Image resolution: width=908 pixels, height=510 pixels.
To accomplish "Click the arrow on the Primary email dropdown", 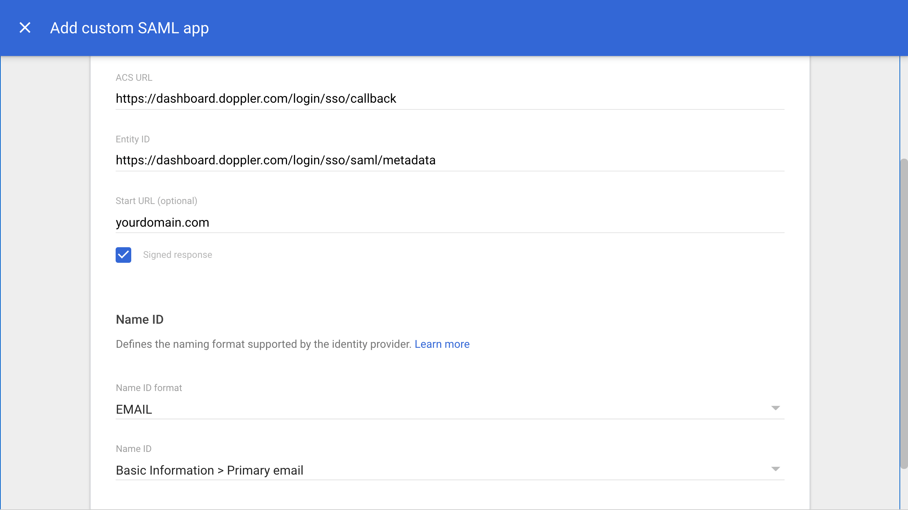I will (775, 469).
